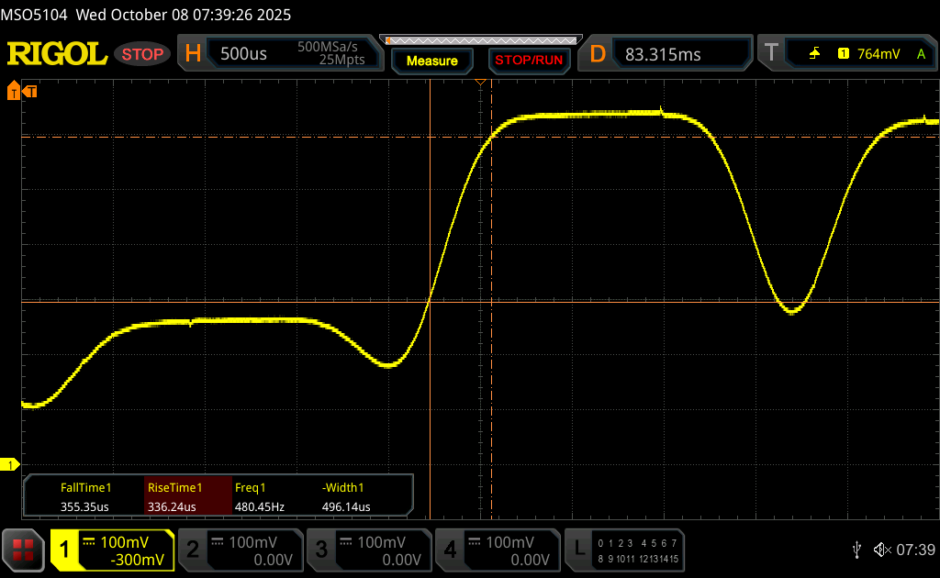Open the logic analyzer L digital channels
The width and height of the screenshot is (940, 578).
[x=626, y=550]
